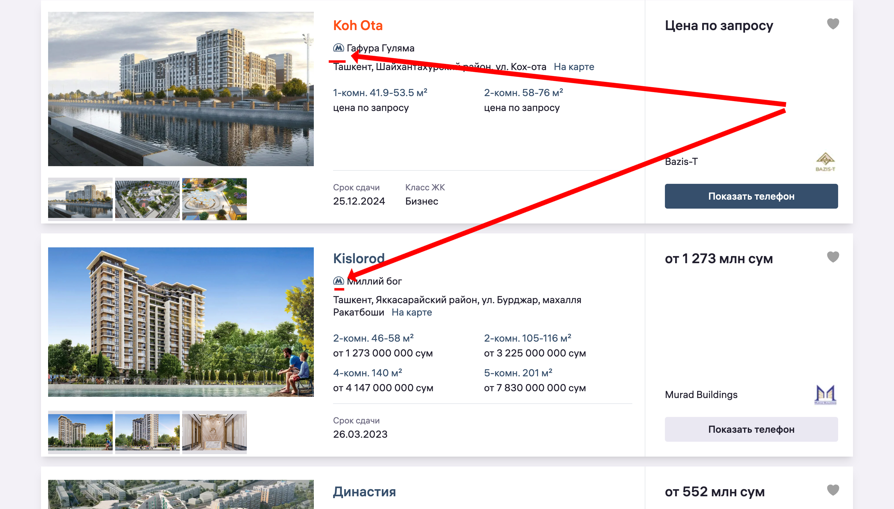Open the Murad Buildings developer logo
The image size is (894, 509).
coord(825,395)
